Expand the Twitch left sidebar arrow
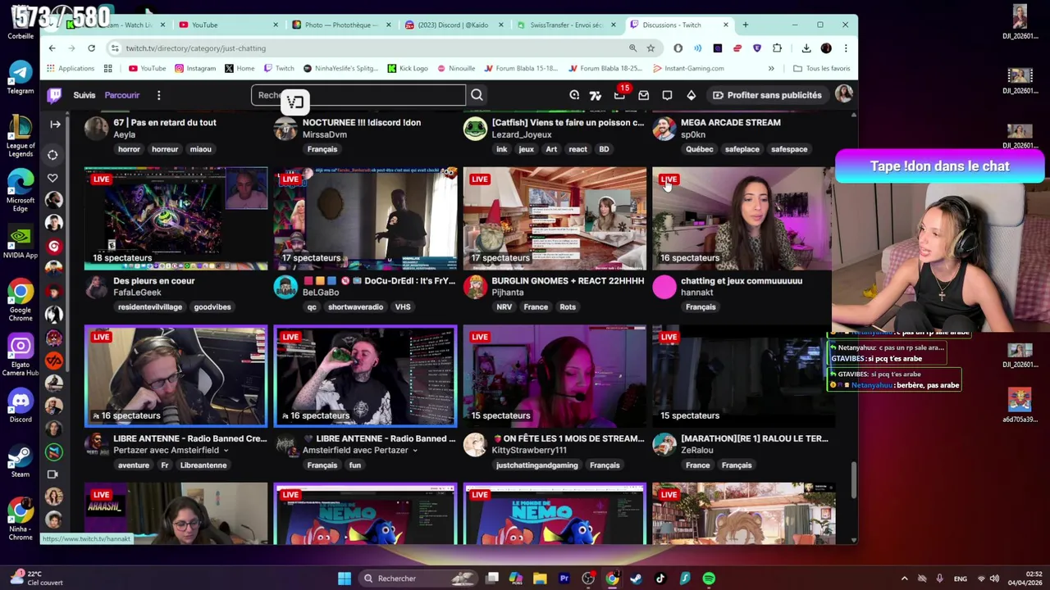1050x590 pixels. pos(54,124)
